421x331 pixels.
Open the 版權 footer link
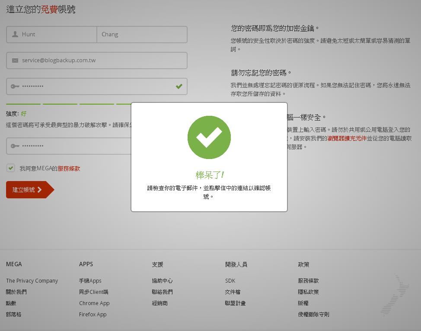[x=303, y=303]
